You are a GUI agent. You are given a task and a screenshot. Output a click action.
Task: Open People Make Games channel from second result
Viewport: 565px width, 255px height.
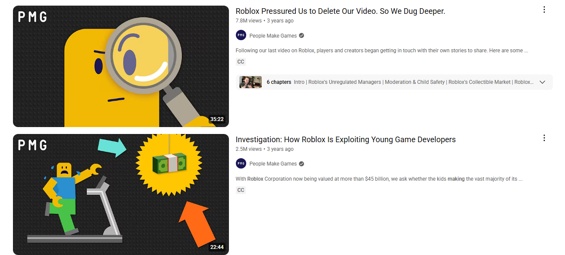(273, 164)
